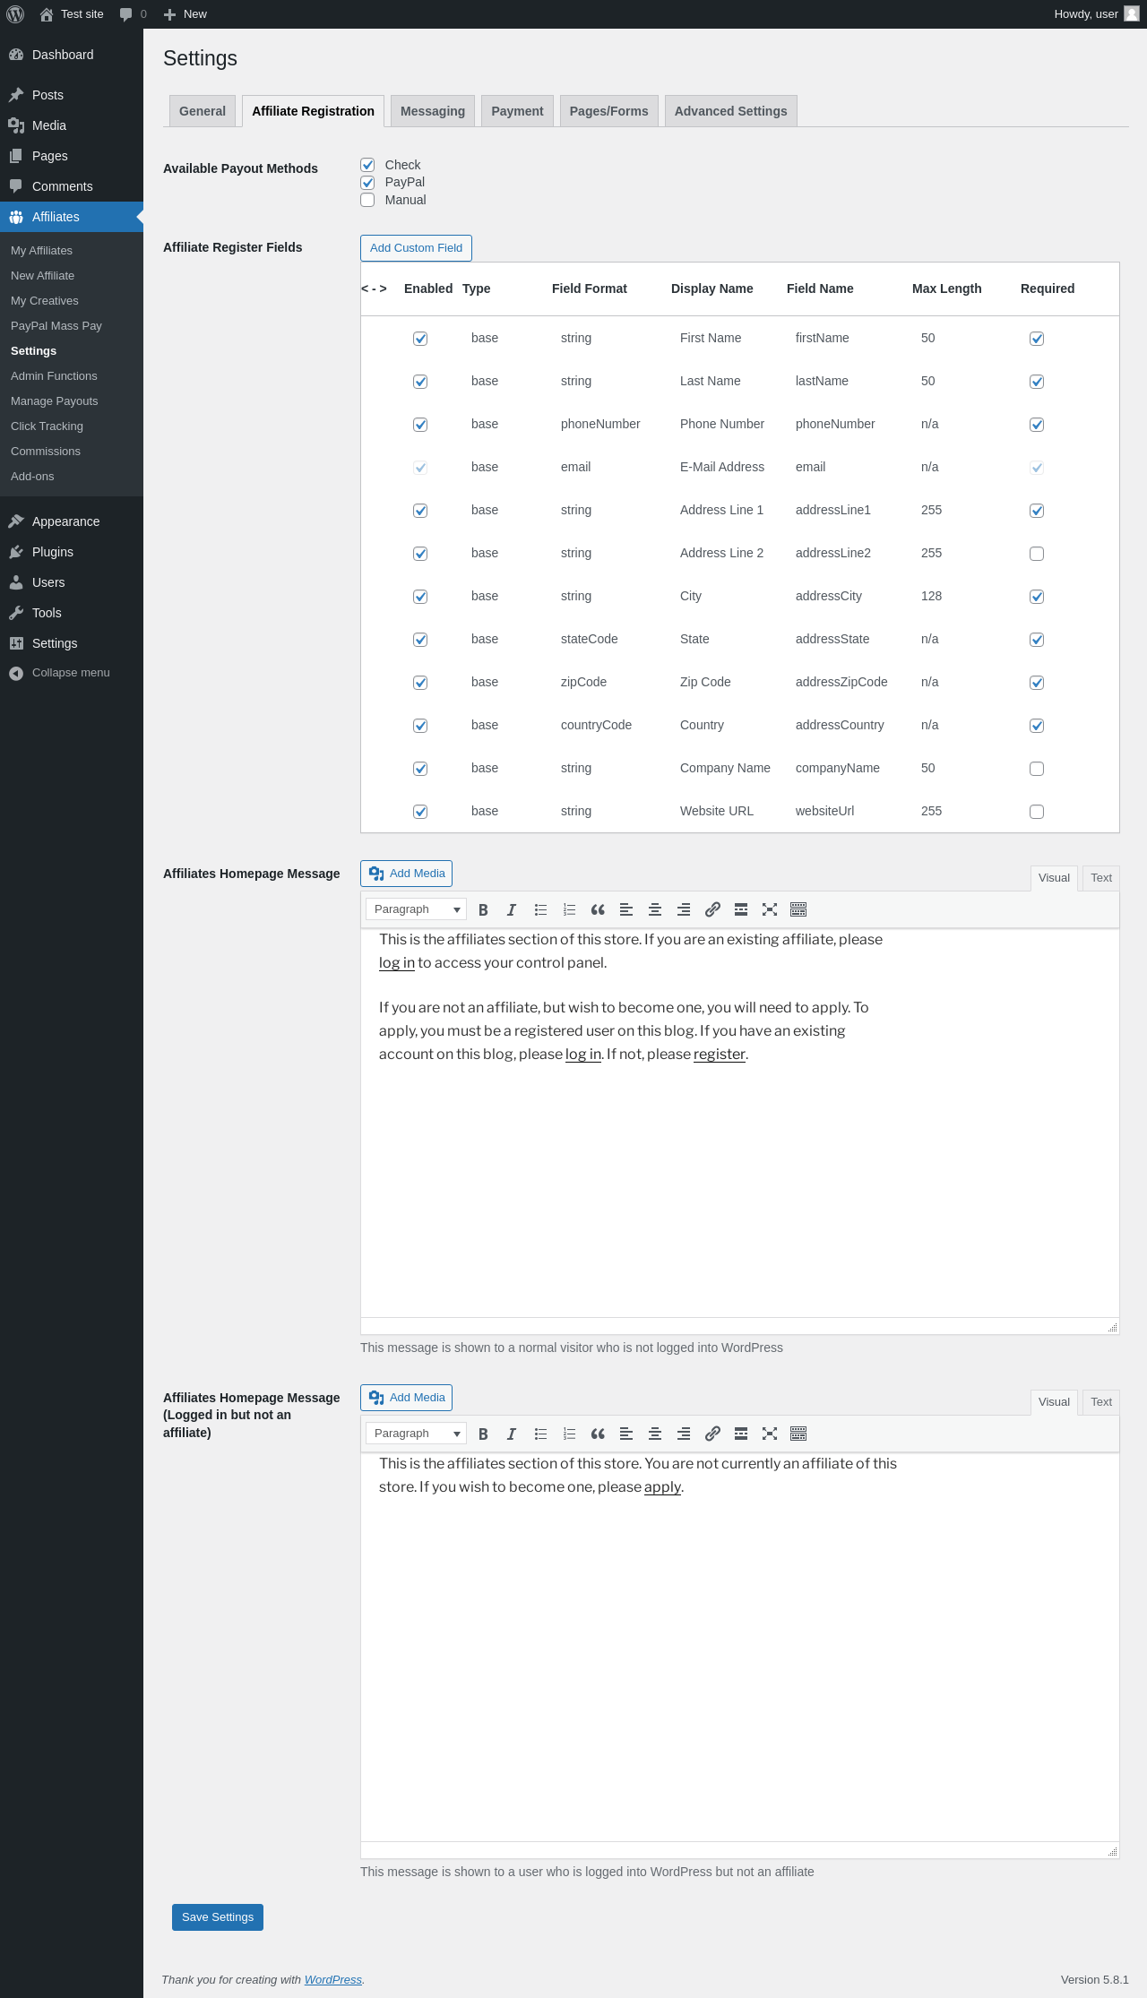Click blockquote icon in logged-in editor
The width and height of the screenshot is (1147, 1998).
(598, 1434)
